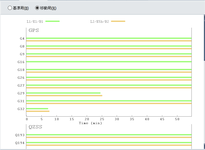Click the G32 green L1 signal bar

click(37, 109)
